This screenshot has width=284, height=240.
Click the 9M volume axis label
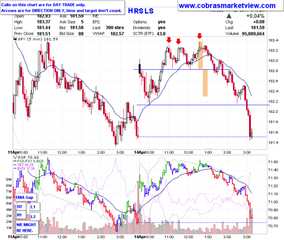pos(9,179)
